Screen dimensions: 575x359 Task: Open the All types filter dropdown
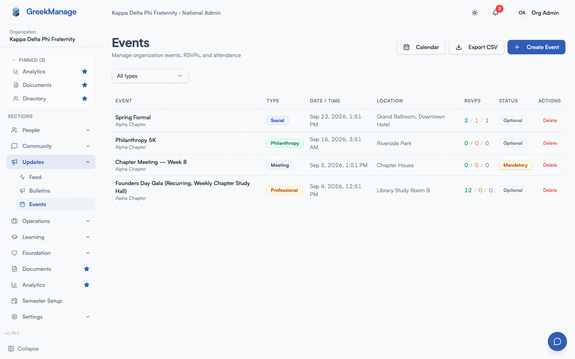150,76
